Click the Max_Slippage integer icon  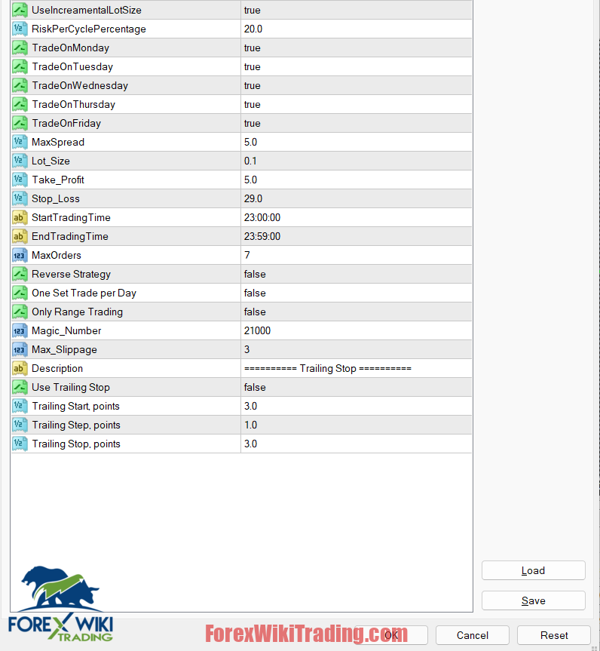point(20,349)
